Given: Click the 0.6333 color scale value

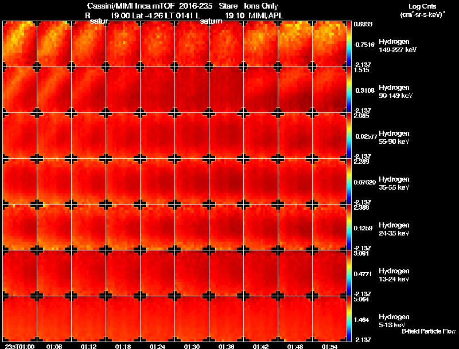Looking at the screenshot, I should point(363,24).
